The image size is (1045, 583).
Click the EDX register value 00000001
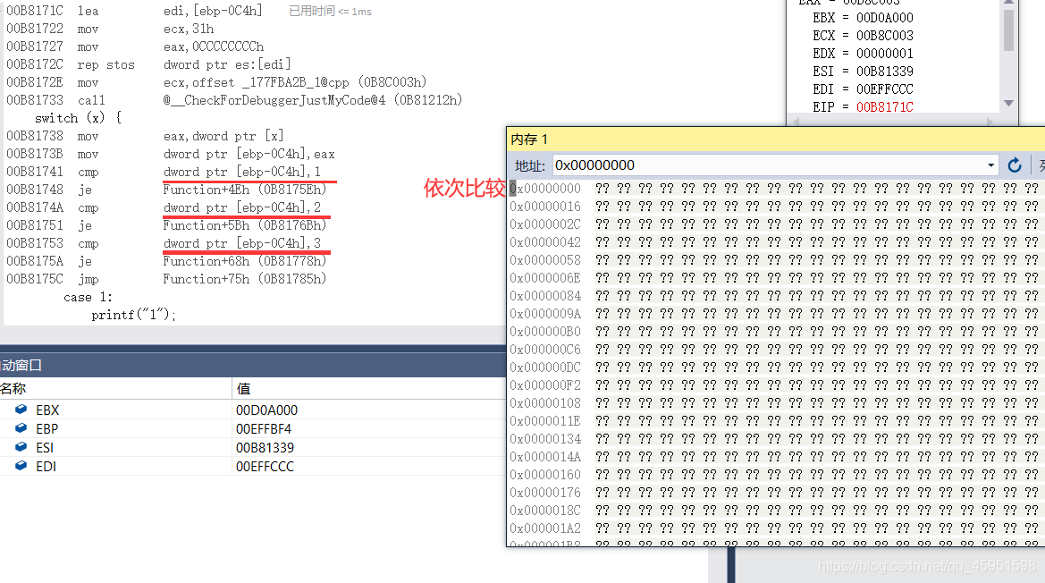884,54
